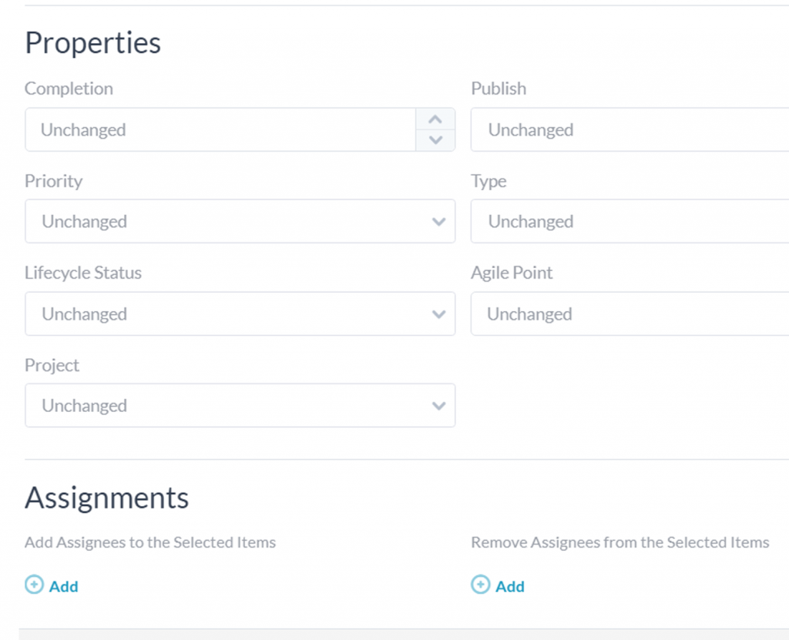
Task: Click the Agile Point field label
Action: coord(512,273)
